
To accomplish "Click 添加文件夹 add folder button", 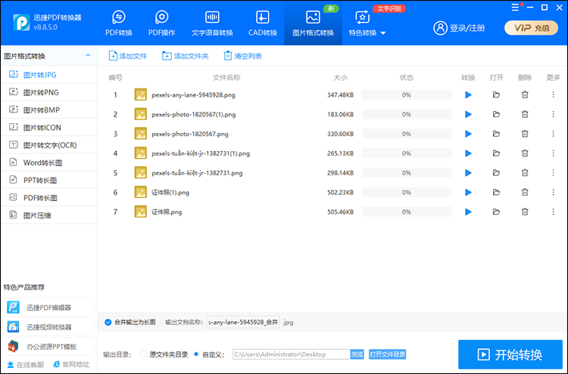I will [185, 56].
